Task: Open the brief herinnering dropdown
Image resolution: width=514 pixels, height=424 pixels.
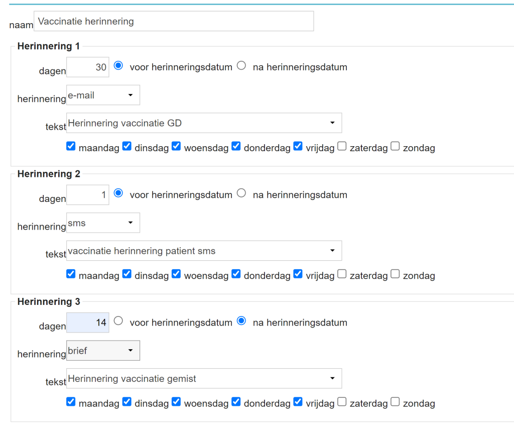Action: 103,351
